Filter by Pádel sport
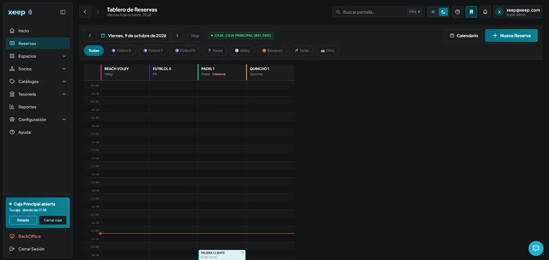Screen dimensions: 549x260 [x=215, y=50]
